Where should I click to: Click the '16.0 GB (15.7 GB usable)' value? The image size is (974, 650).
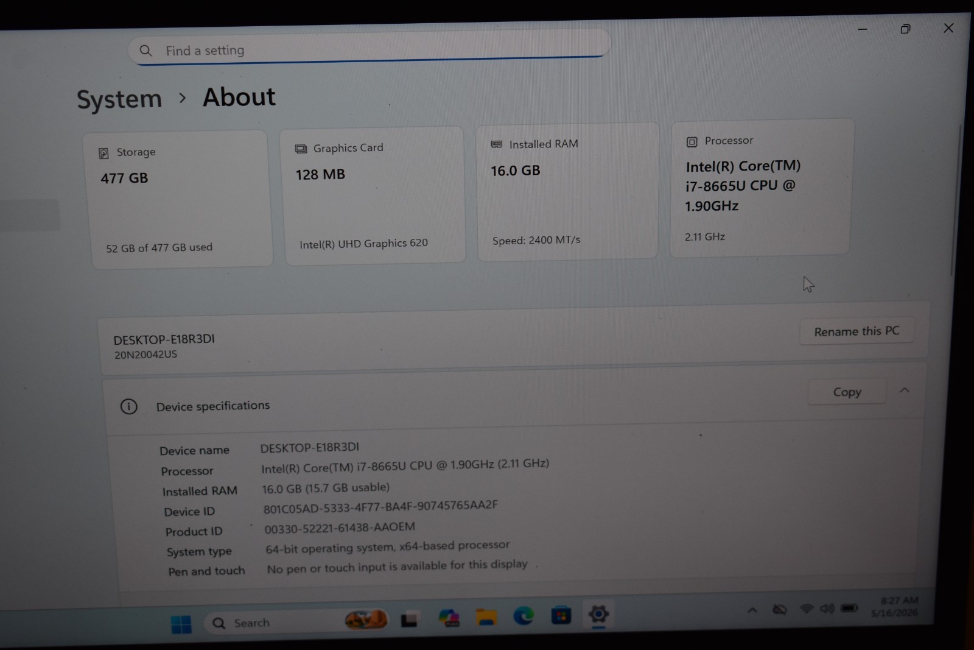(326, 488)
